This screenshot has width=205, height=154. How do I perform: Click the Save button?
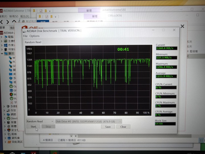pos(108,127)
